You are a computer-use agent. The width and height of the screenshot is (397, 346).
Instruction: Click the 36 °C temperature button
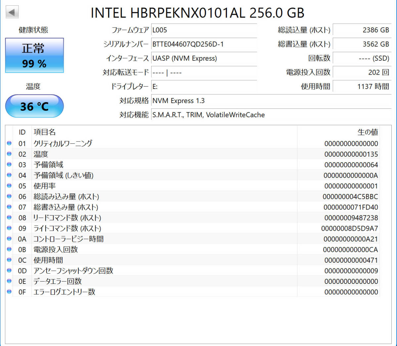tap(34, 106)
